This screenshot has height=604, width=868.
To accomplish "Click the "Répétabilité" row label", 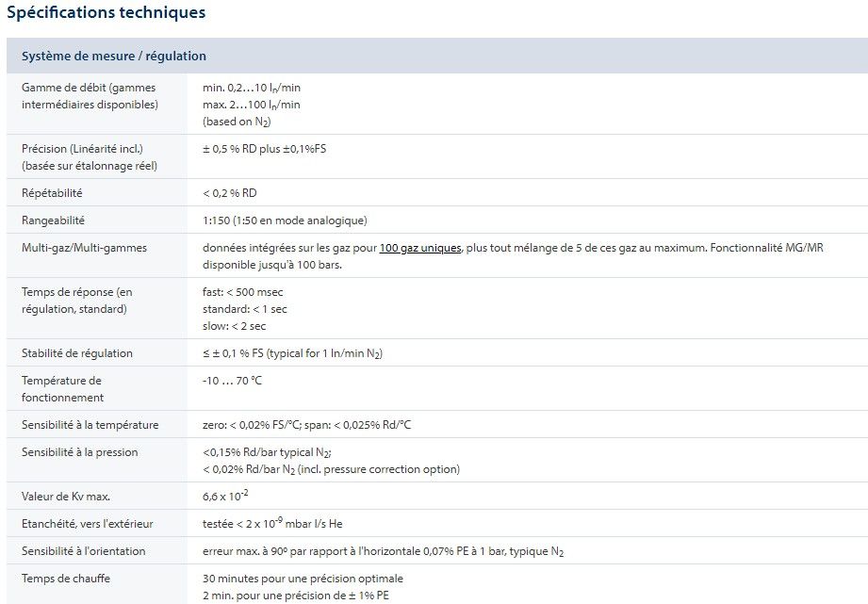I will 52,193.
